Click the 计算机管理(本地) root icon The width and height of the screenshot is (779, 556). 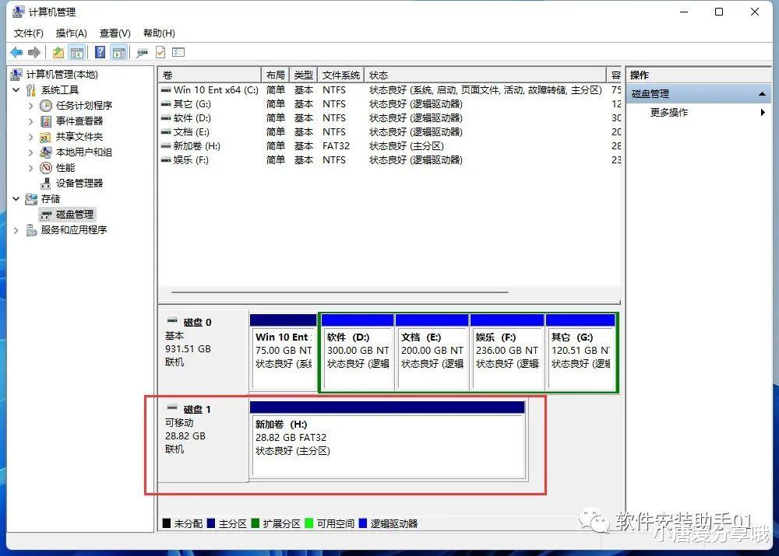pyautogui.click(x=16, y=75)
